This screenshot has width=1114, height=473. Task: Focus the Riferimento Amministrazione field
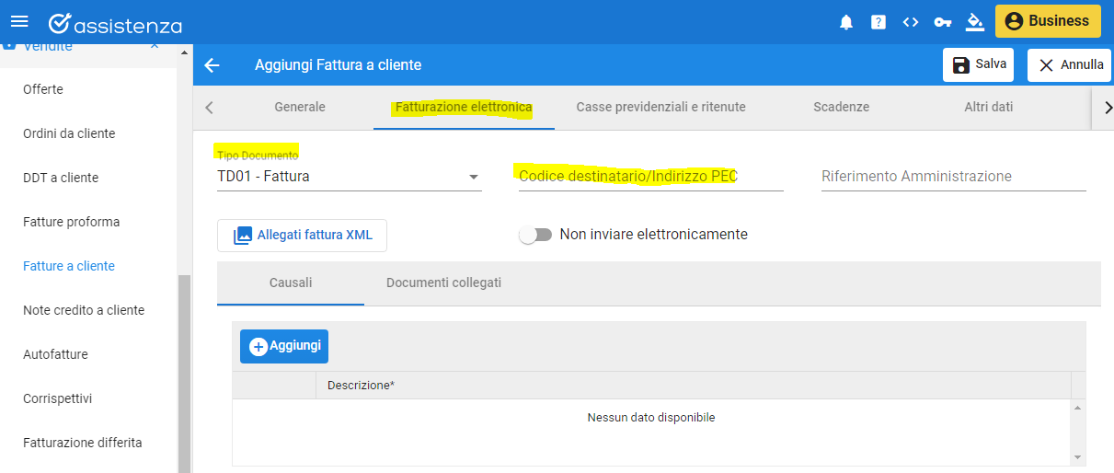click(x=954, y=176)
